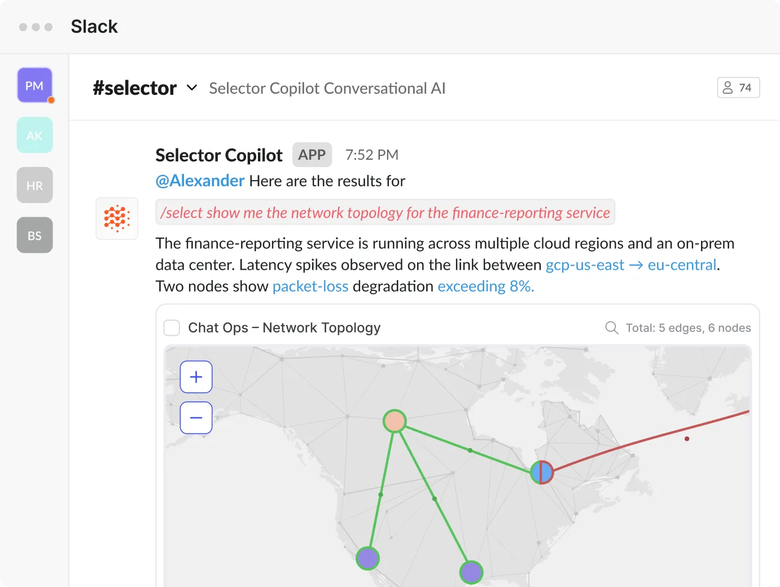Switch to the AK workspace
Viewport: 780px width, 587px height.
tap(34, 135)
